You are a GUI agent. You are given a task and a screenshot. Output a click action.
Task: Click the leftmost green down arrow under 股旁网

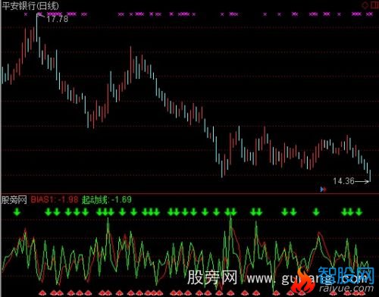click(x=17, y=212)
